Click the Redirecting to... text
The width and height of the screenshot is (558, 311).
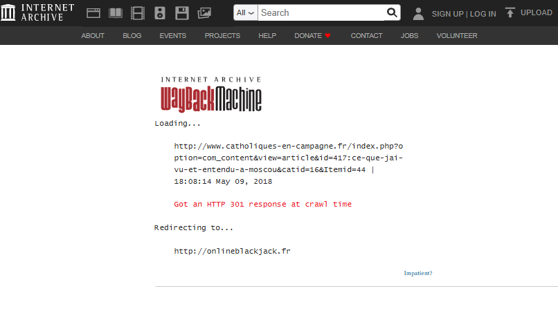coord(194,227)
